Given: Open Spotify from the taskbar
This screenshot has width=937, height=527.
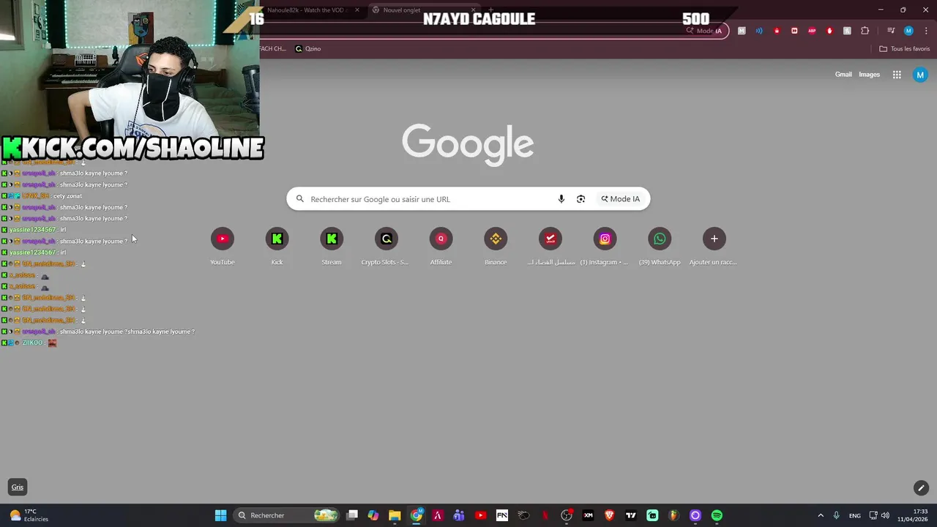Looking at the screenshot, I should pos(717,515).
